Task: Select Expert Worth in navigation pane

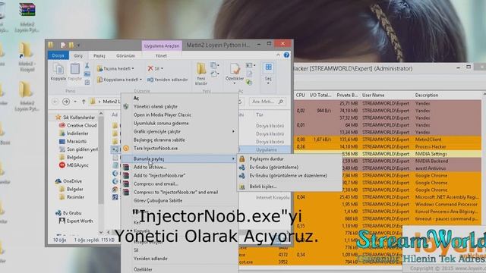Action: pos(76,221)
